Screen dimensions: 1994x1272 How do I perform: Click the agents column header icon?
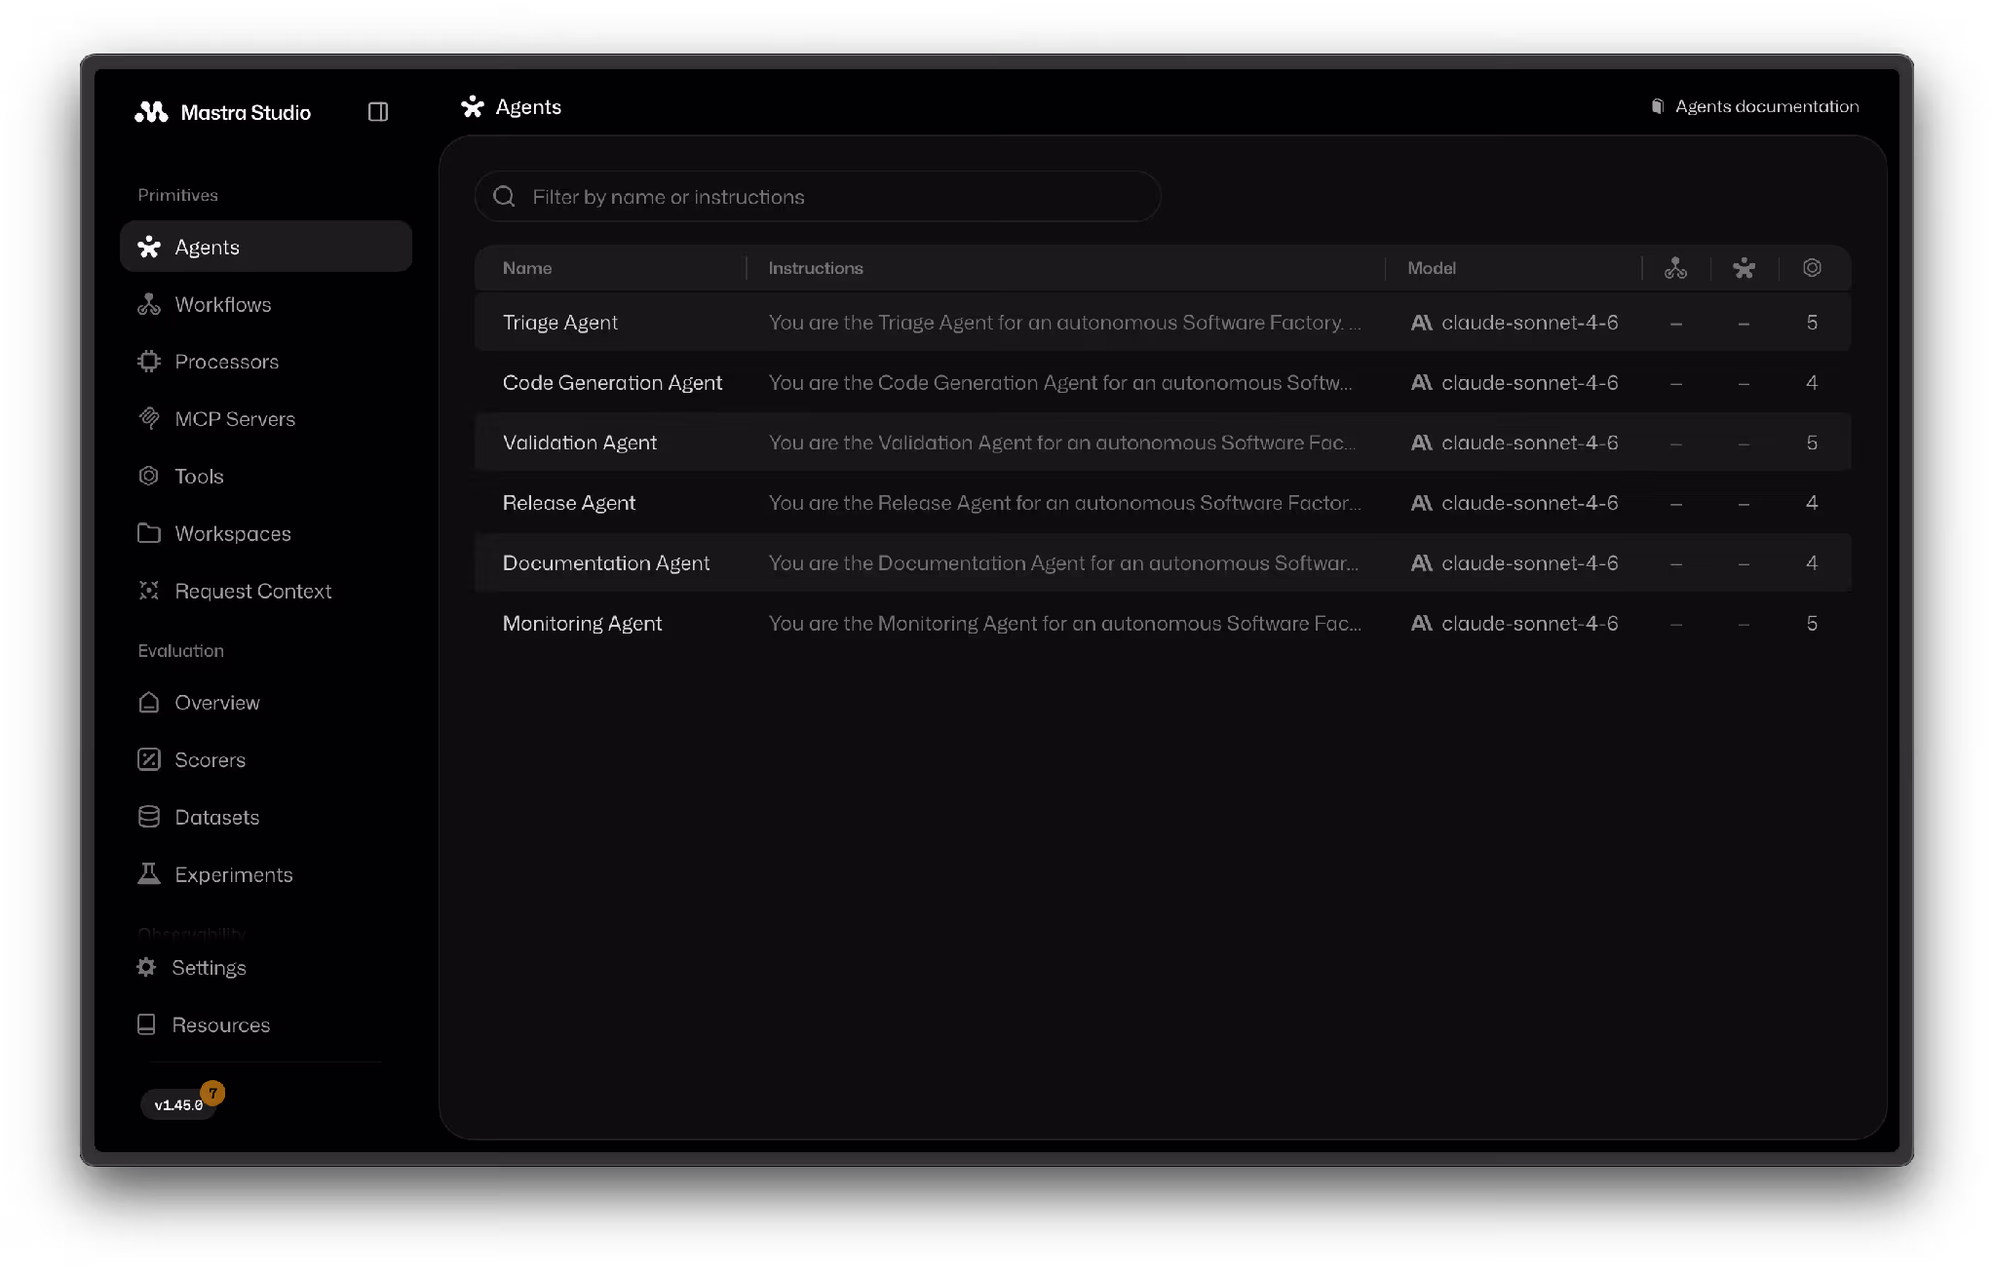point(1744,268)
